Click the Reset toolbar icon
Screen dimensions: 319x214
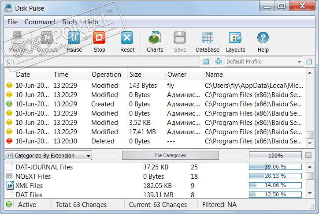127,38
